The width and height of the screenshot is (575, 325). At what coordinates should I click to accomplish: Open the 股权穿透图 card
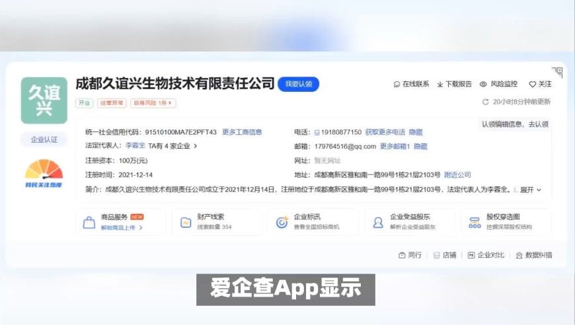tap(506, 222)
